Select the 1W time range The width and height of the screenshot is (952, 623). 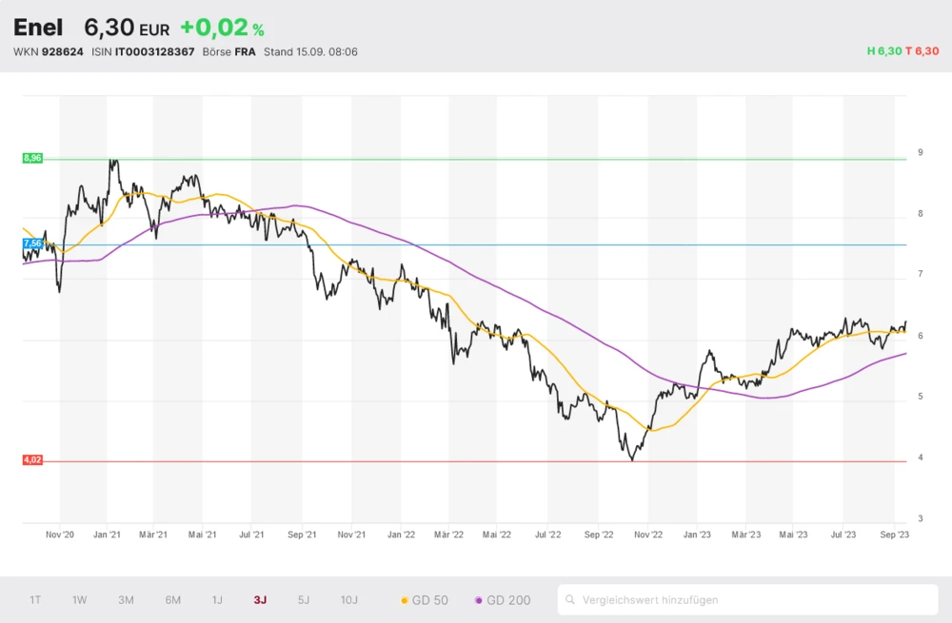point(80,600)
